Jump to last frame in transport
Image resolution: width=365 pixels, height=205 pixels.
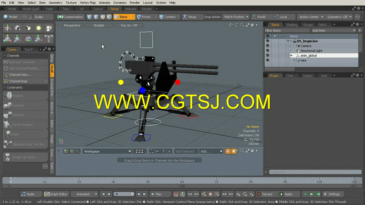[x=145, y=194]
